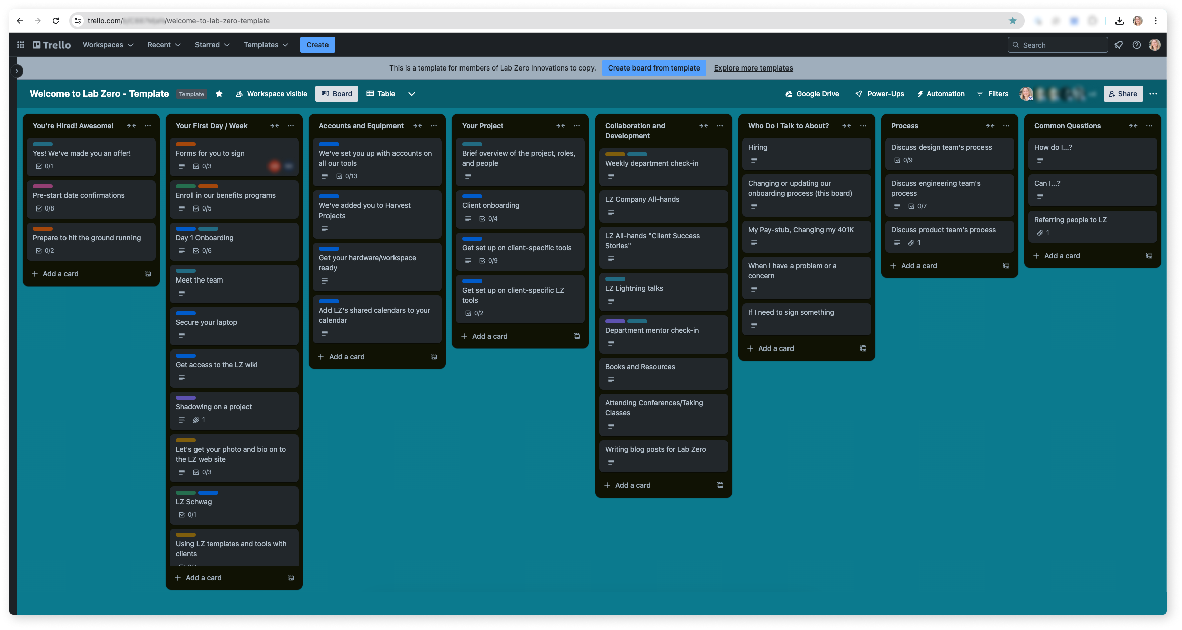Star the Welcome to Lab Zero board

[x=219, y=94]
